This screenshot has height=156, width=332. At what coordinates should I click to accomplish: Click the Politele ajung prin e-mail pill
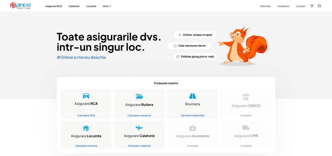click(x=195, y=57)
